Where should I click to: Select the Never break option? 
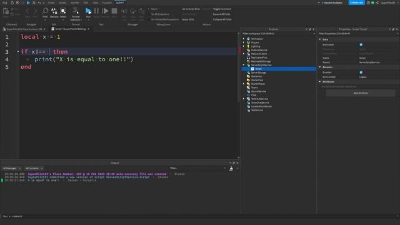pos(153,9)
